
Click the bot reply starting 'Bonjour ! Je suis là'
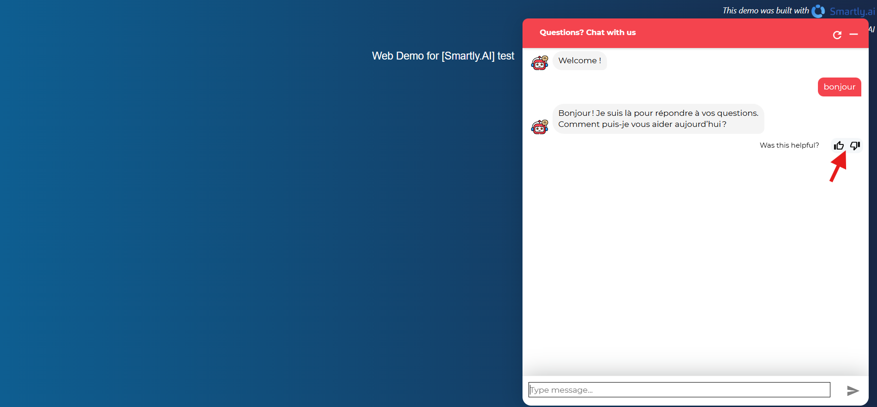pyautogui.click(x=659, y=119)
